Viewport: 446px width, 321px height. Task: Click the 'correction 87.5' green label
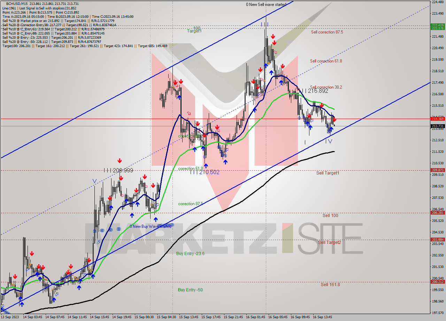click(190, 204)
